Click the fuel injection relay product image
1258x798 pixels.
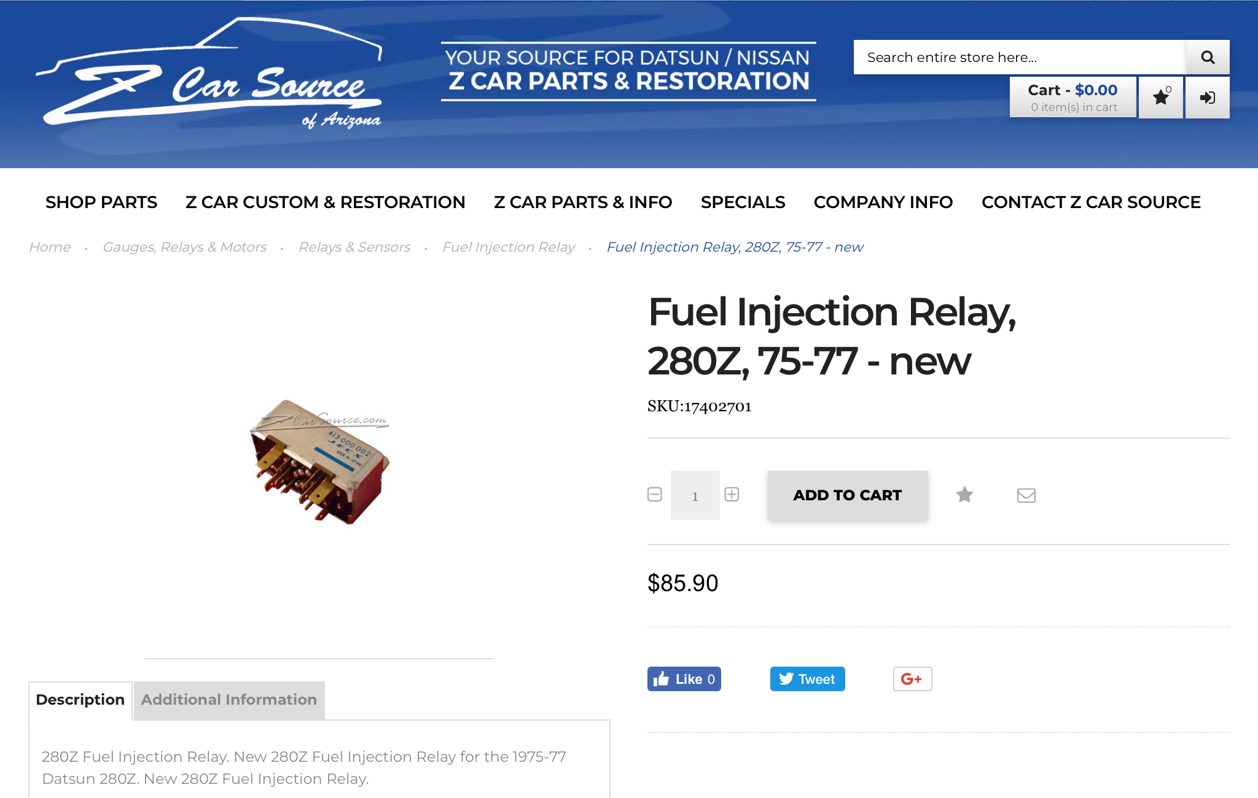(x=319, y=462)
